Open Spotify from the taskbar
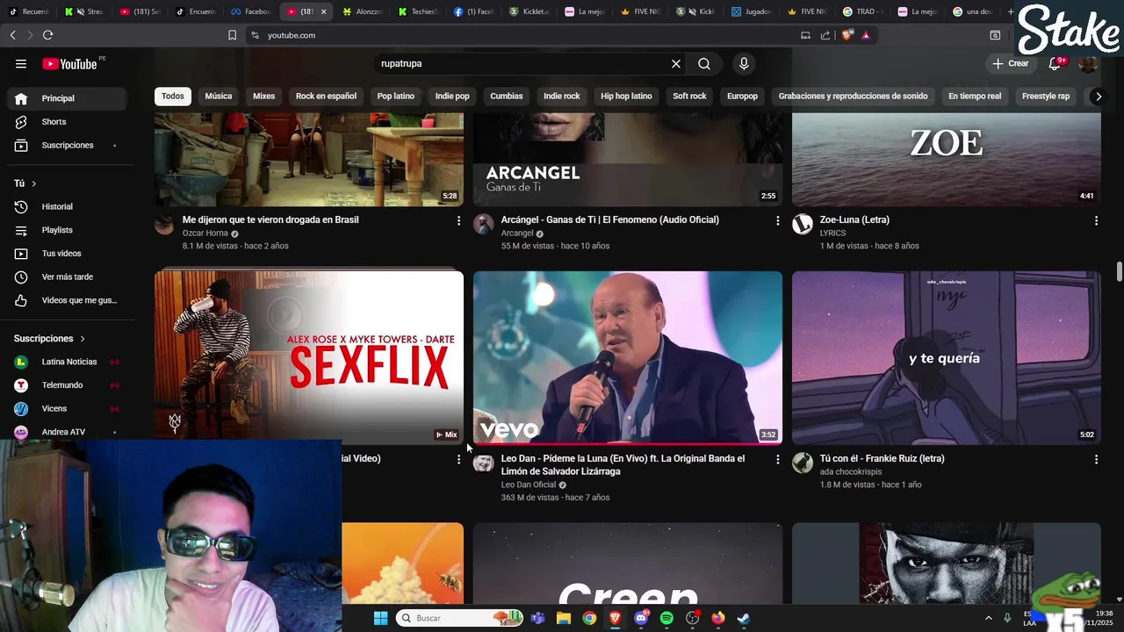 pyautogui.click(x=666, y=618)
